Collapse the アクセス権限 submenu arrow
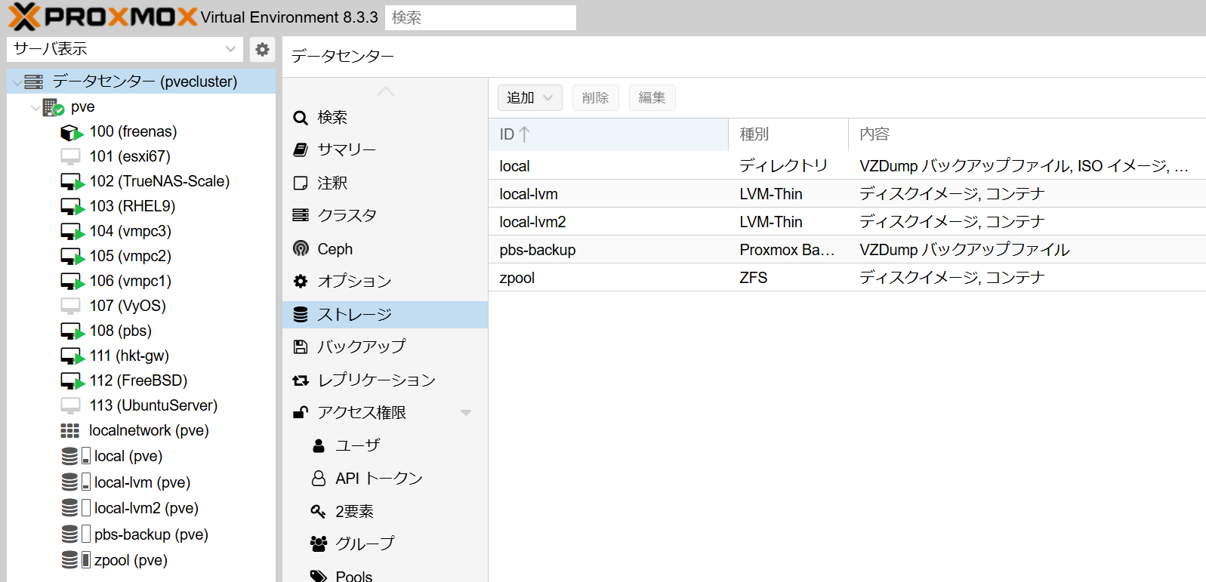Viewport: 1206px width, 582px height. click(466, 413)
